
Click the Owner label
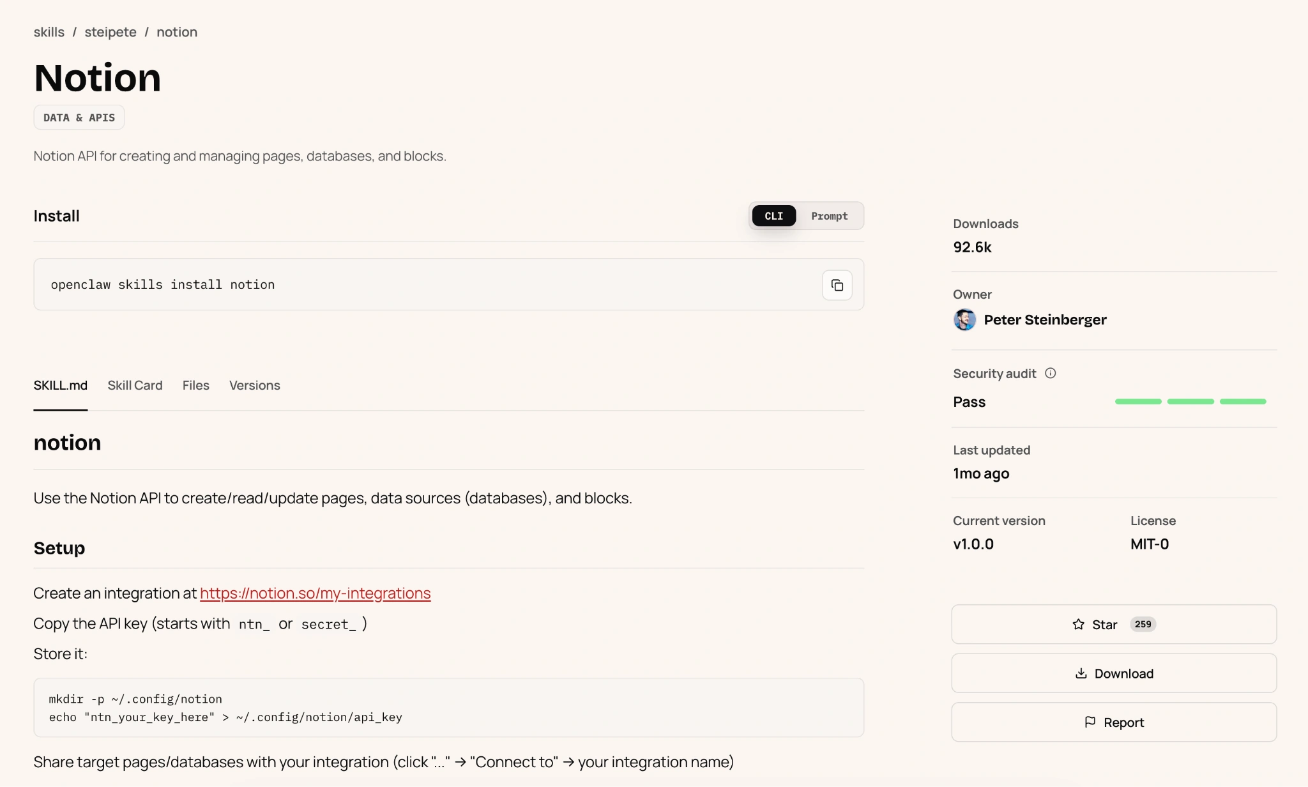coord(972,294)
